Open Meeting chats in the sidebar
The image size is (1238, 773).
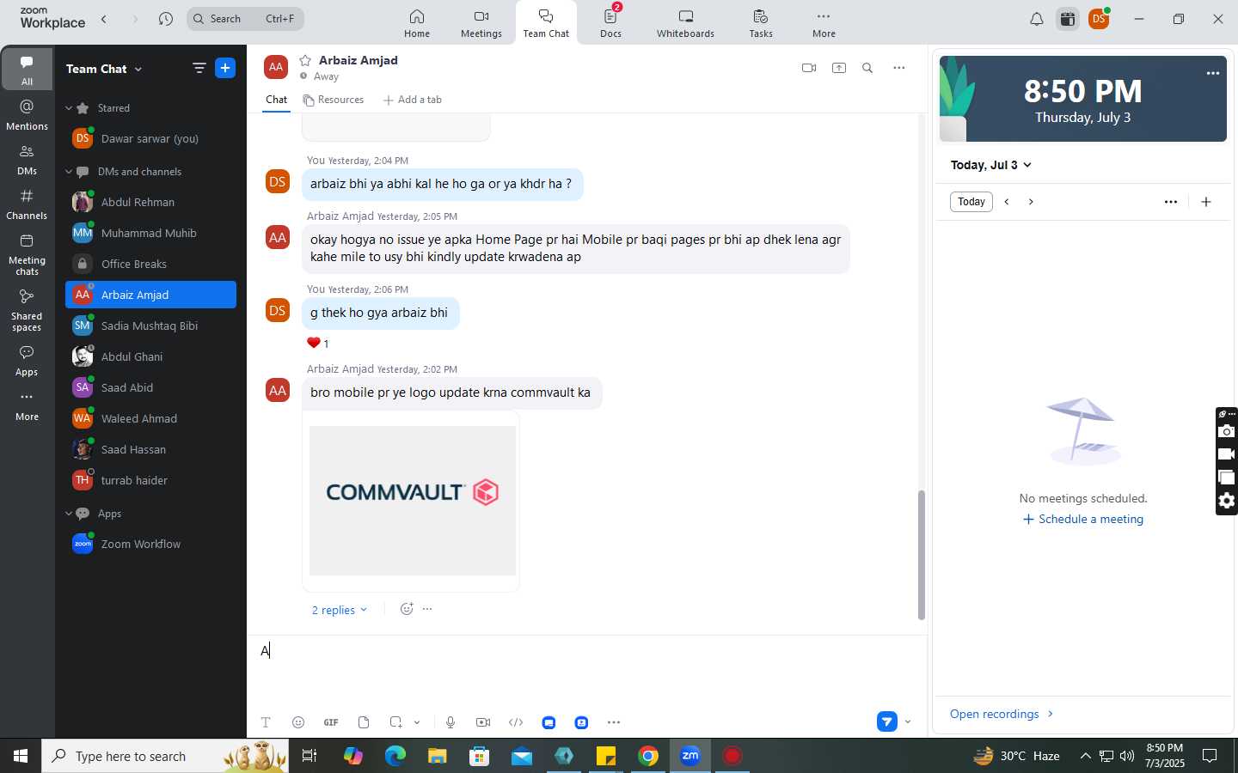pos(27,254)
